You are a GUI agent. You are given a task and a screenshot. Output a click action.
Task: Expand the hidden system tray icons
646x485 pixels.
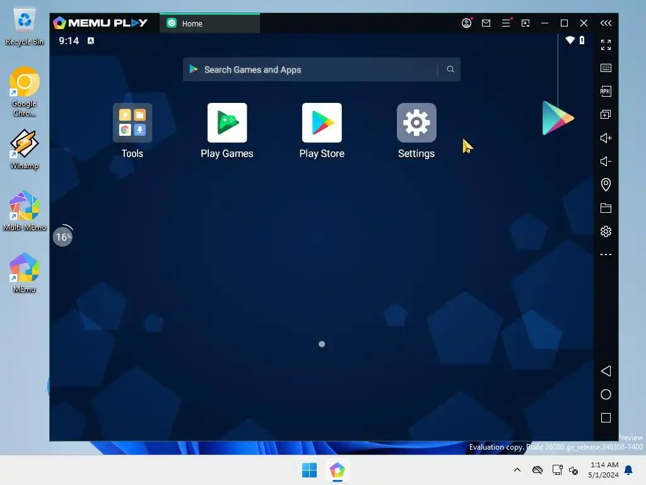pyautogui.click(x=517, y=470)
